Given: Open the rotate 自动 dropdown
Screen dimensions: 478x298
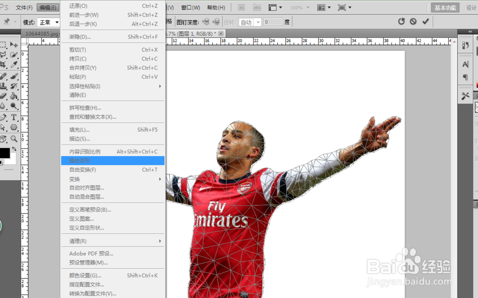Looking at the screenshot, I should (250, 22).
